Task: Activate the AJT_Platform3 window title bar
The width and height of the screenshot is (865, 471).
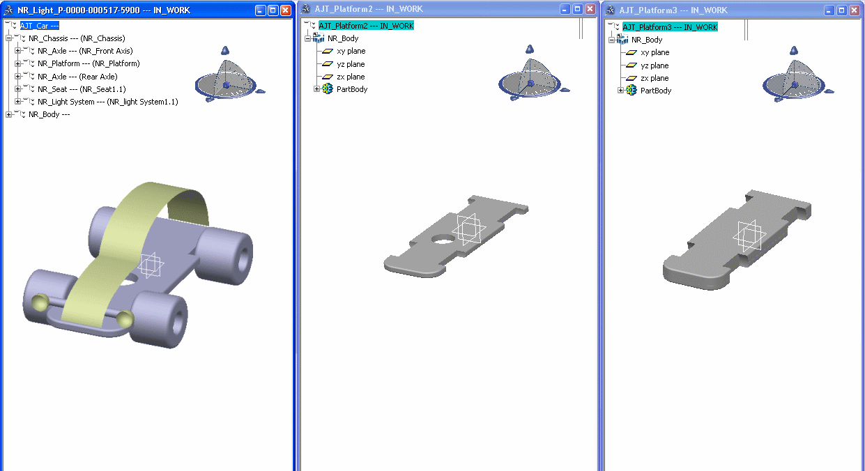Action: [x=733, y=10]
